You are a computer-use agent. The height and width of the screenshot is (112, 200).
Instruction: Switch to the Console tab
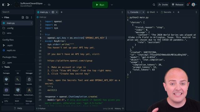pyautogui.click(x=134, y=12)
